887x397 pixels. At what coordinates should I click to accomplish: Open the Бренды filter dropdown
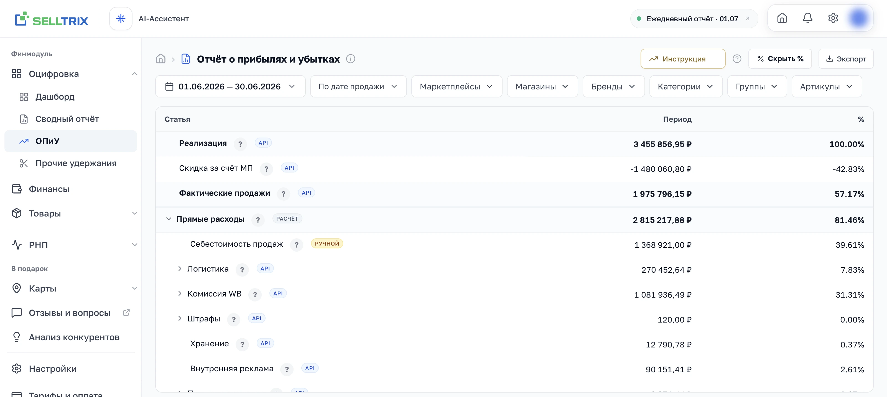pyautogui.click(x=613, y=86)
